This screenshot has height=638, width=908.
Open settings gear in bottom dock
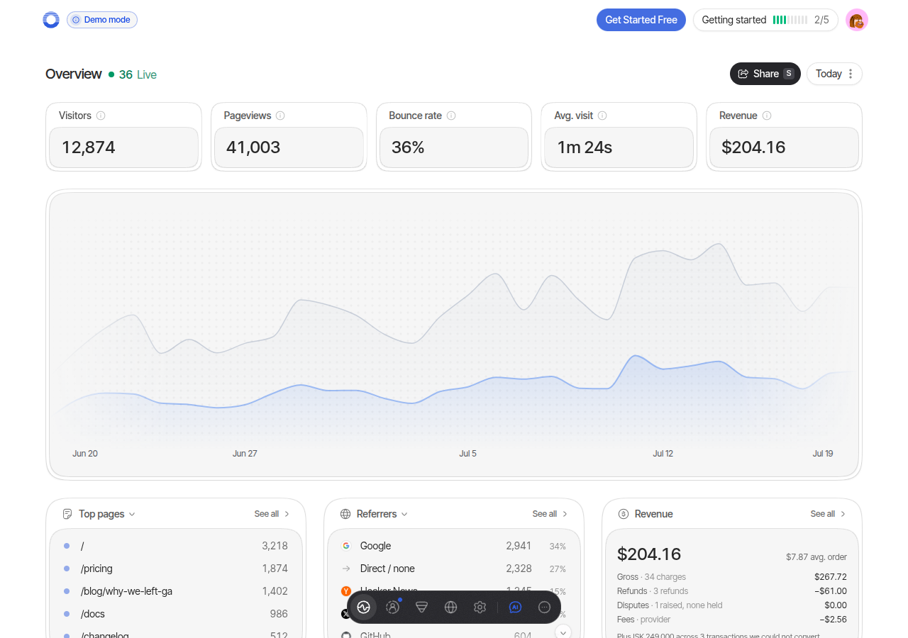(x=480, y=607)
